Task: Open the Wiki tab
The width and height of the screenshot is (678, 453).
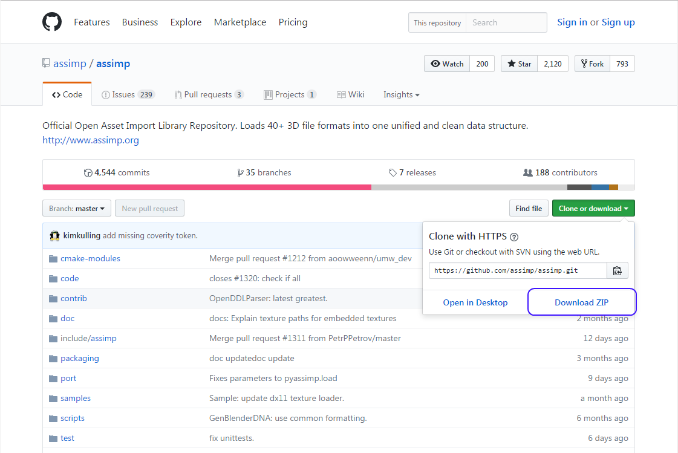Action: tap(351, 95)
